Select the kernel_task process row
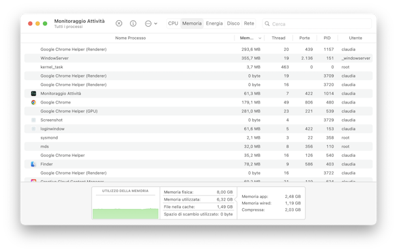397x252 pixels. point(198,67)
